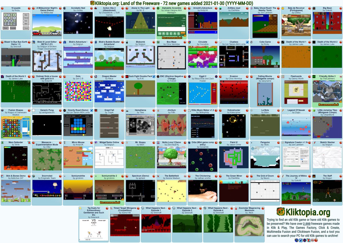Click the game icon left of Fusion Shapes title
The image size is (343, 243).
pos(3,110)
